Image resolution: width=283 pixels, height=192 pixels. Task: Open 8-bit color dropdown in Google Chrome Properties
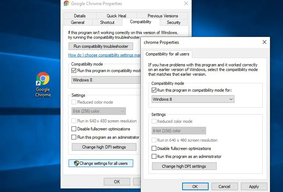[99, 111]
